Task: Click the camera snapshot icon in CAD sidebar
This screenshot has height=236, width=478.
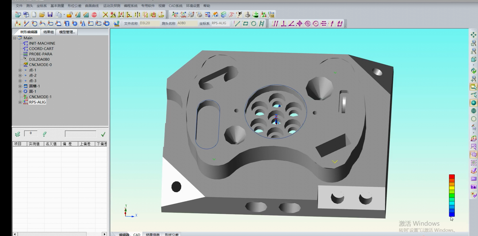Action: (474, 187)
